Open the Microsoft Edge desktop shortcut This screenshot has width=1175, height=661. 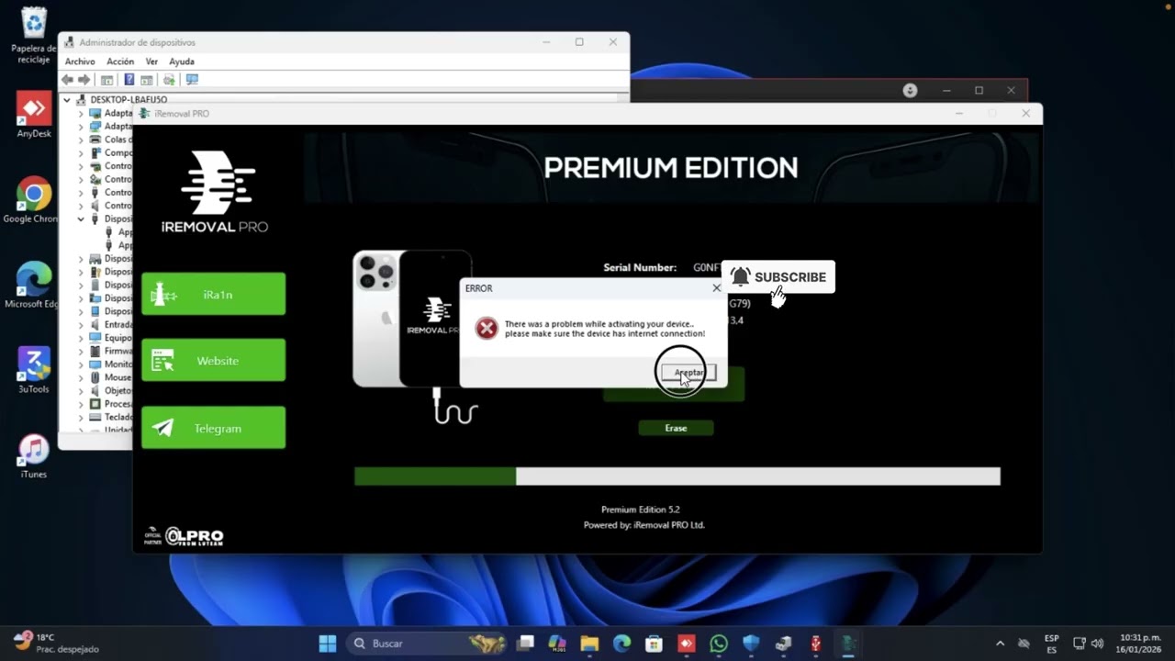(x=34, y=286)
